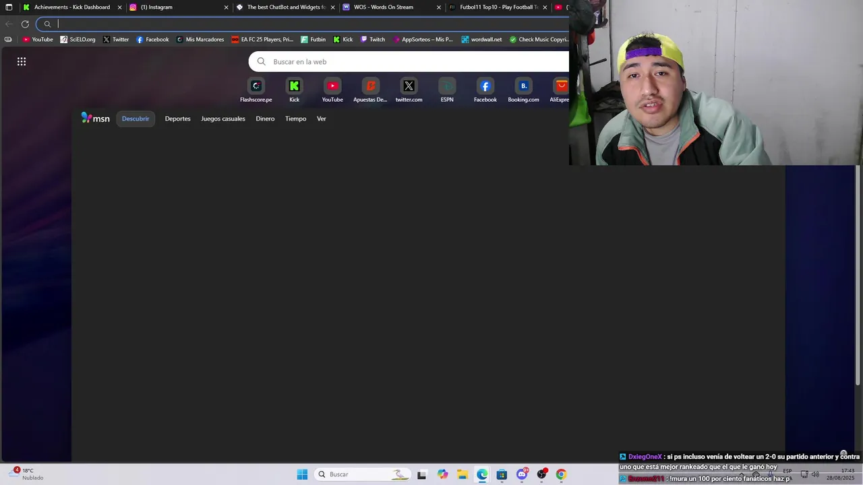Open the Check Music Copyright bookmark
Viewport: 863px width, 485px height.
tap(539, 40)
